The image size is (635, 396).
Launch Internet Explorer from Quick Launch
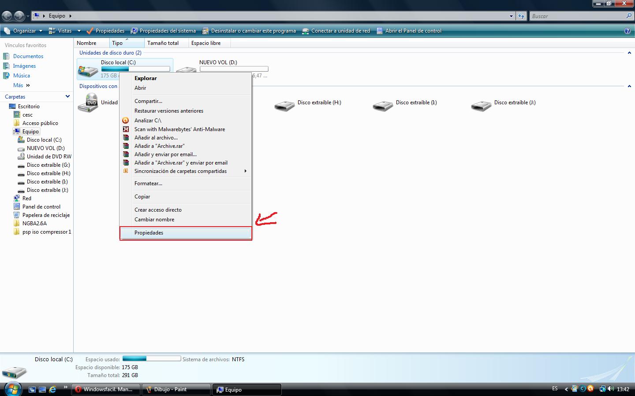pyautogui.click(x=52, y=389)
